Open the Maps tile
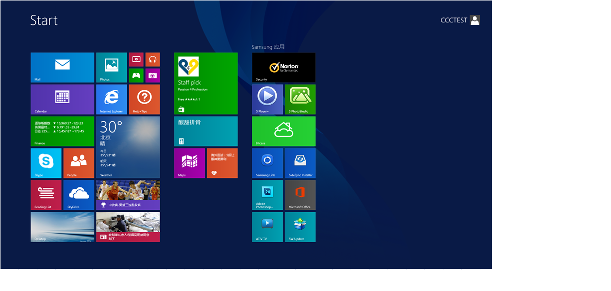Image resolution: width=611 pixels, height=291 pixels. (x=189, y=163)
